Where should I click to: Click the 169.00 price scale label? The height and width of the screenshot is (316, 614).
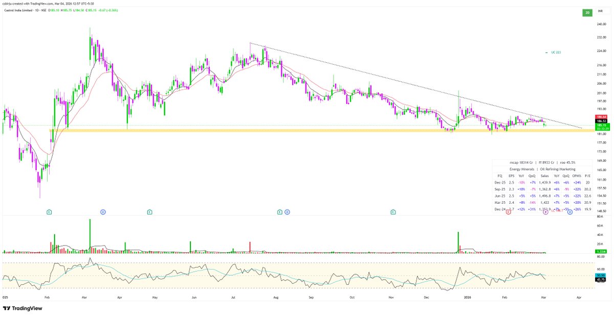click(602, 161)
